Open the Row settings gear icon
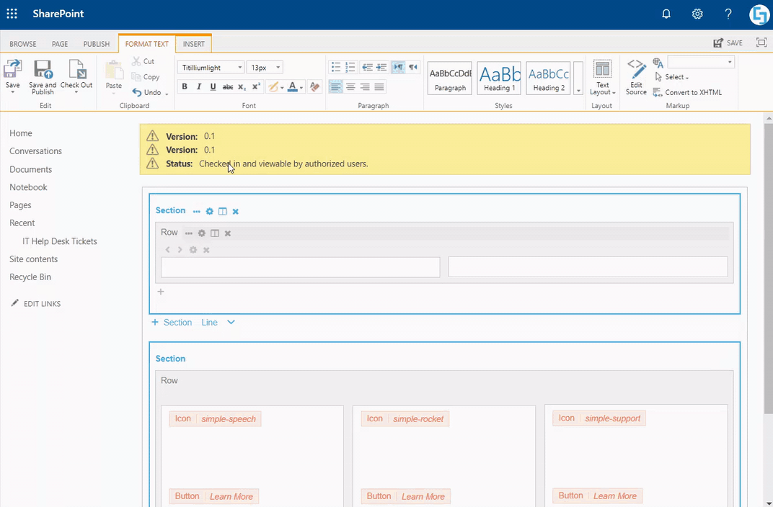This screenshot has height=507, width=773. [202, 233]
